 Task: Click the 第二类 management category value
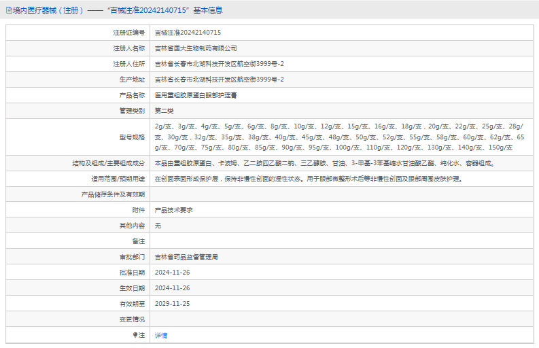164,111
